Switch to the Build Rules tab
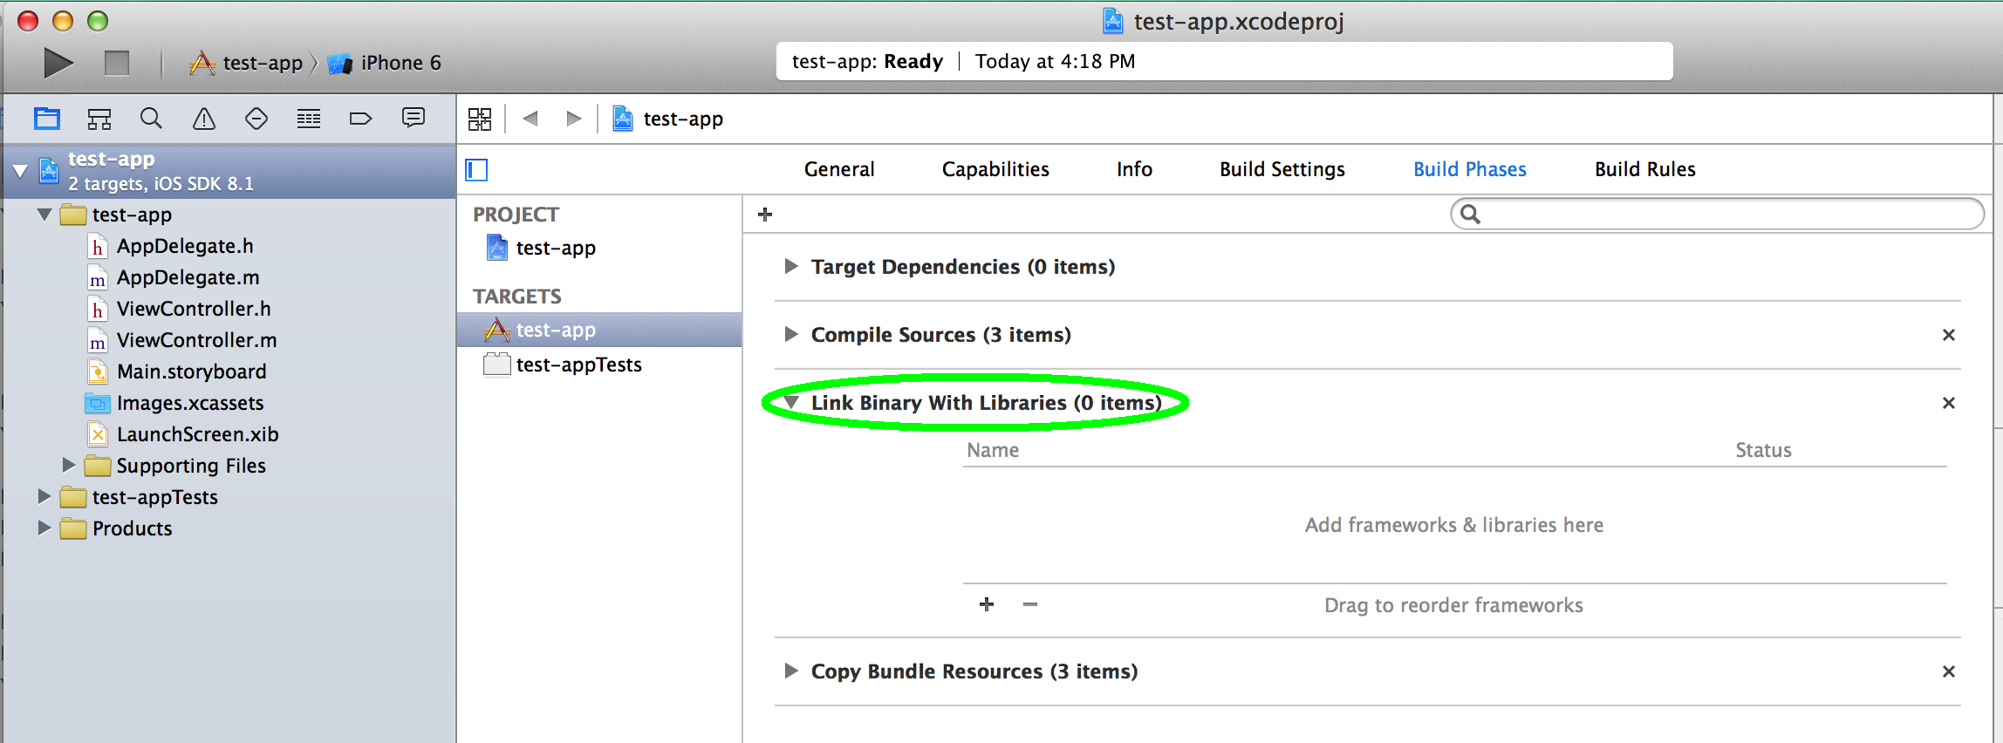This screenshot has height=743, width=2003. 1645,169
